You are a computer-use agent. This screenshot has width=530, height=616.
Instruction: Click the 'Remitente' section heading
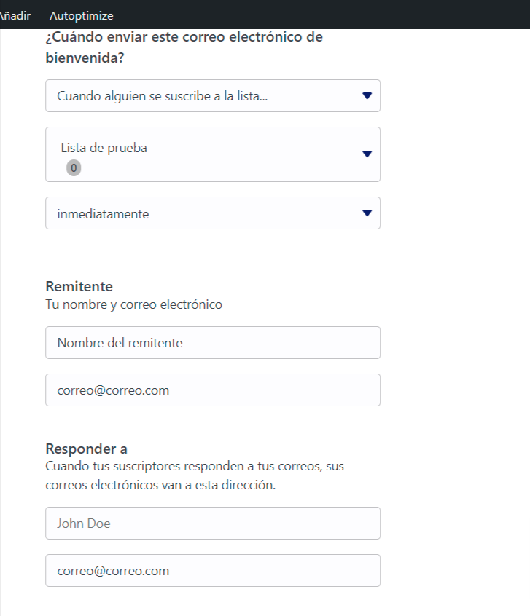point(79,286)
